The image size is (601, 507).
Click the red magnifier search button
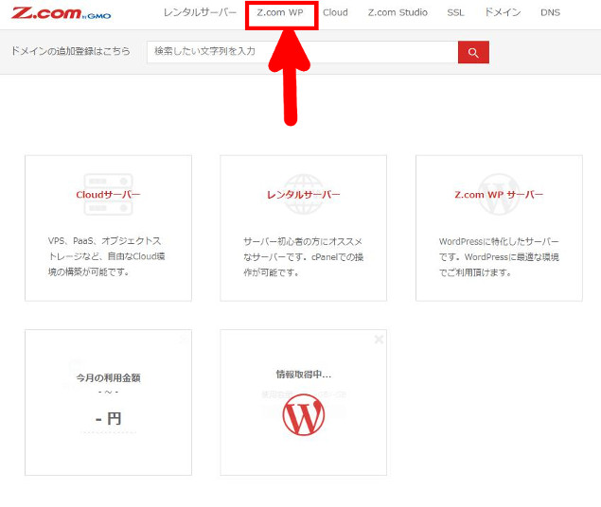pyautogui.click(x=473, y=52)
